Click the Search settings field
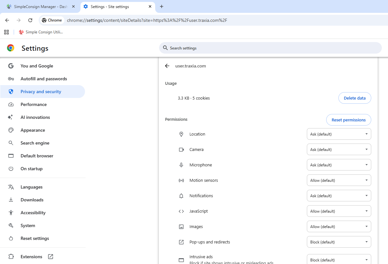 pos(270,48)
